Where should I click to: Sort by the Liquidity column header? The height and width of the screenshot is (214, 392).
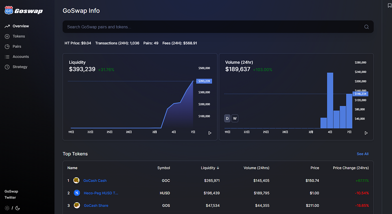[x=210, y=168]
